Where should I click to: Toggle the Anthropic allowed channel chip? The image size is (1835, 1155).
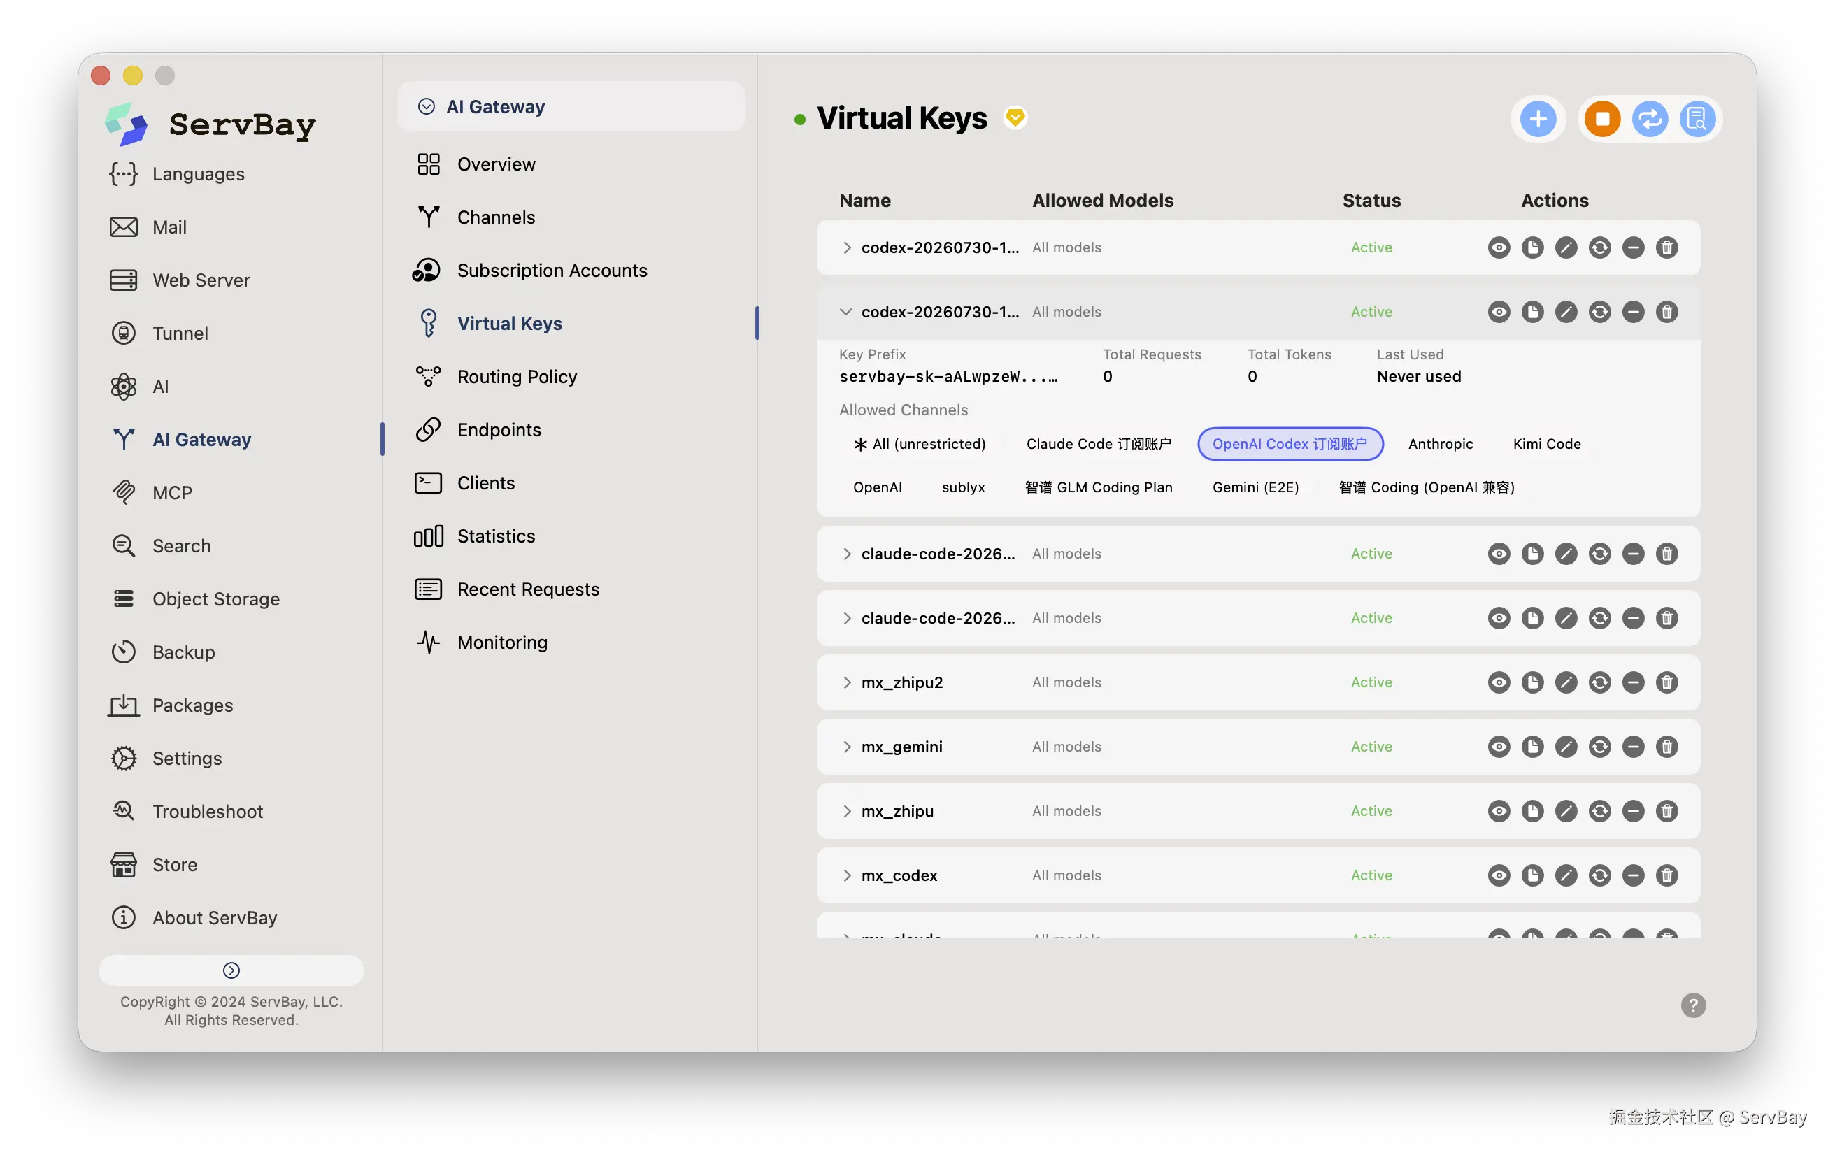tap(1441, 444)
